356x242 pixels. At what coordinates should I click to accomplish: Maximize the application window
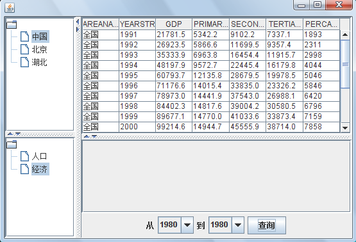click(x=318, y=4)
